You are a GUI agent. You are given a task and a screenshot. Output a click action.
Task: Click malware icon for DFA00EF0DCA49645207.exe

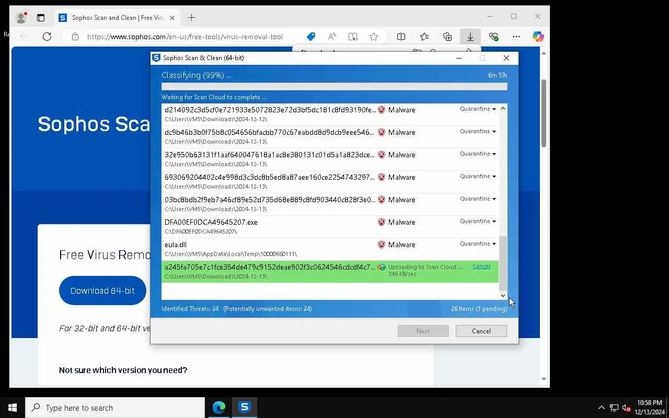[382, 222]
